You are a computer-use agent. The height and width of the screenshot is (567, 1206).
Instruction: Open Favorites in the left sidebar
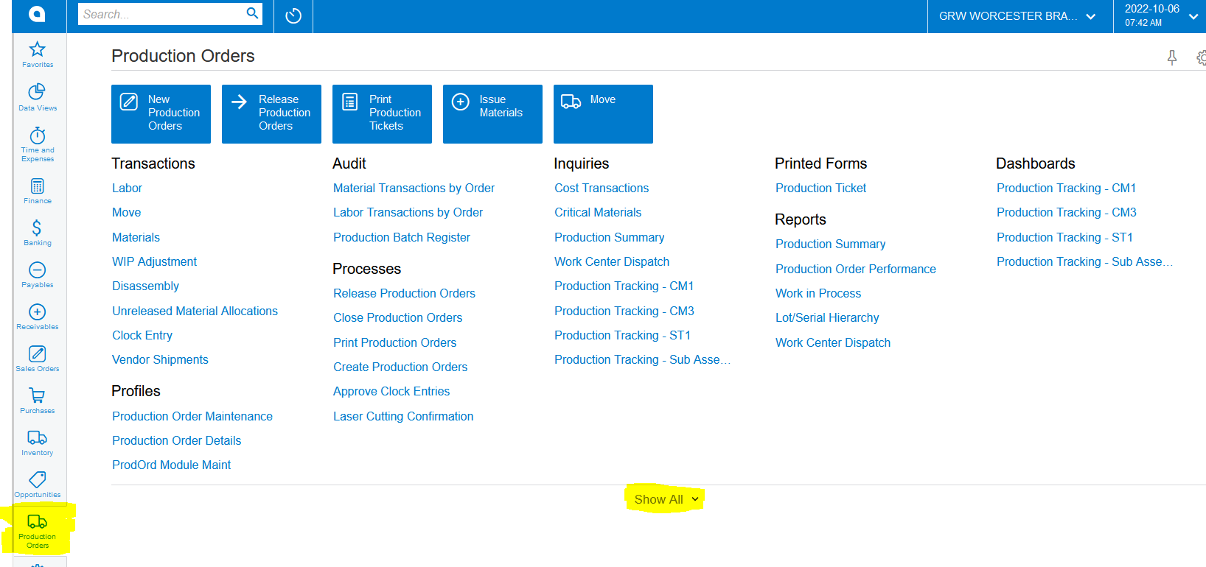tap(37, 54)
